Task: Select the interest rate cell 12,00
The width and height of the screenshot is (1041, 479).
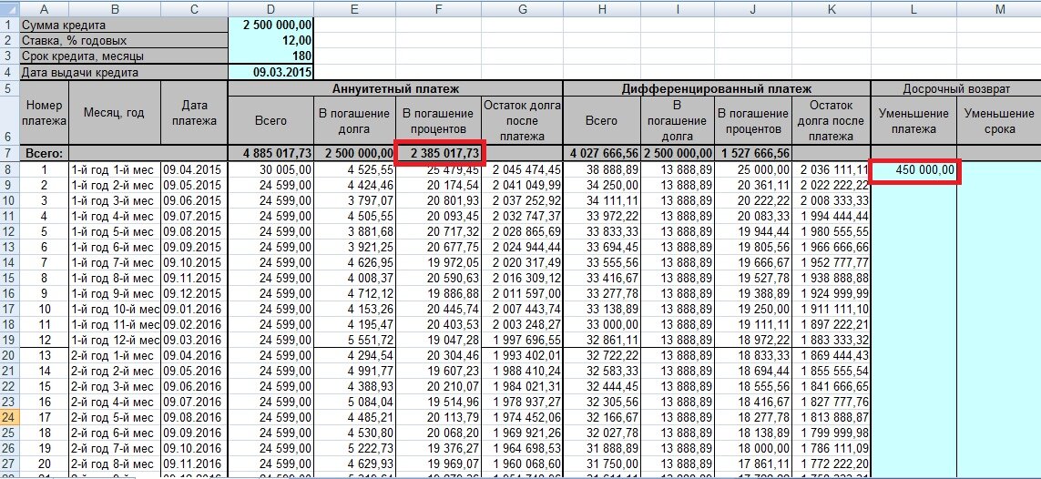Action: click(270, 40)
